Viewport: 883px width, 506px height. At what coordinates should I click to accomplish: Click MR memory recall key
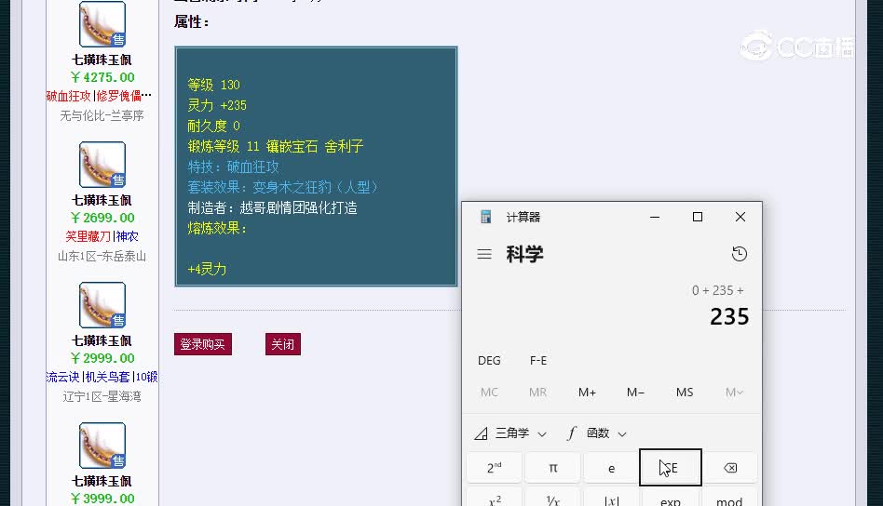(x=537, y=393)
